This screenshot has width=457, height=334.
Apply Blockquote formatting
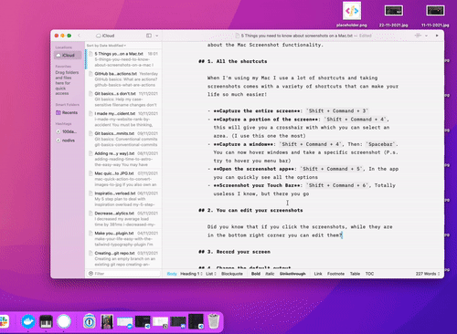click(232, 274)
